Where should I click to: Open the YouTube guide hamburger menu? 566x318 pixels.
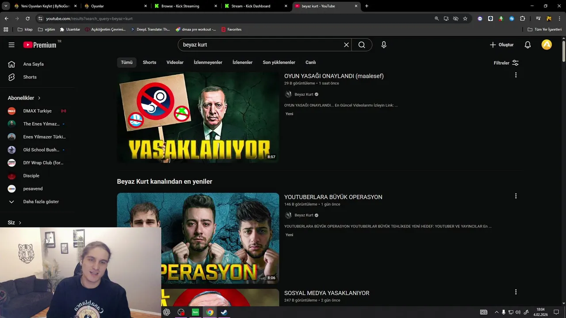tap(11, 45)
